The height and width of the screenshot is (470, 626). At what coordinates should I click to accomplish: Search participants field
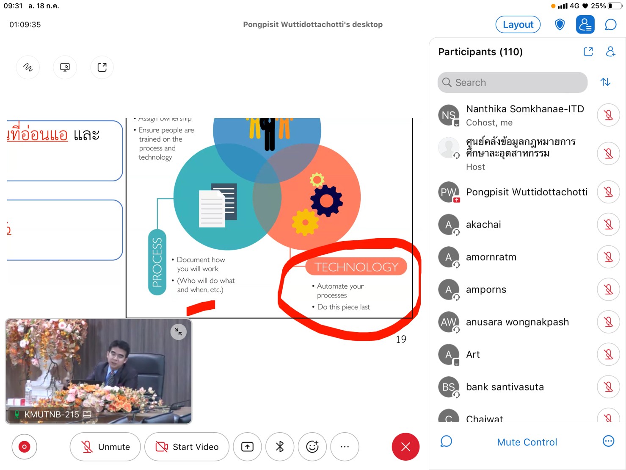pos(513,82)
